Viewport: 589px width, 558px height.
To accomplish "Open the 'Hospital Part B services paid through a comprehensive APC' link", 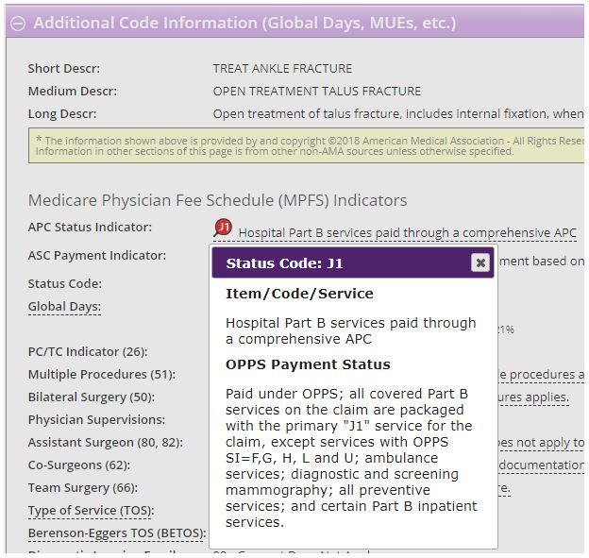I will click(x=407, y=233).
